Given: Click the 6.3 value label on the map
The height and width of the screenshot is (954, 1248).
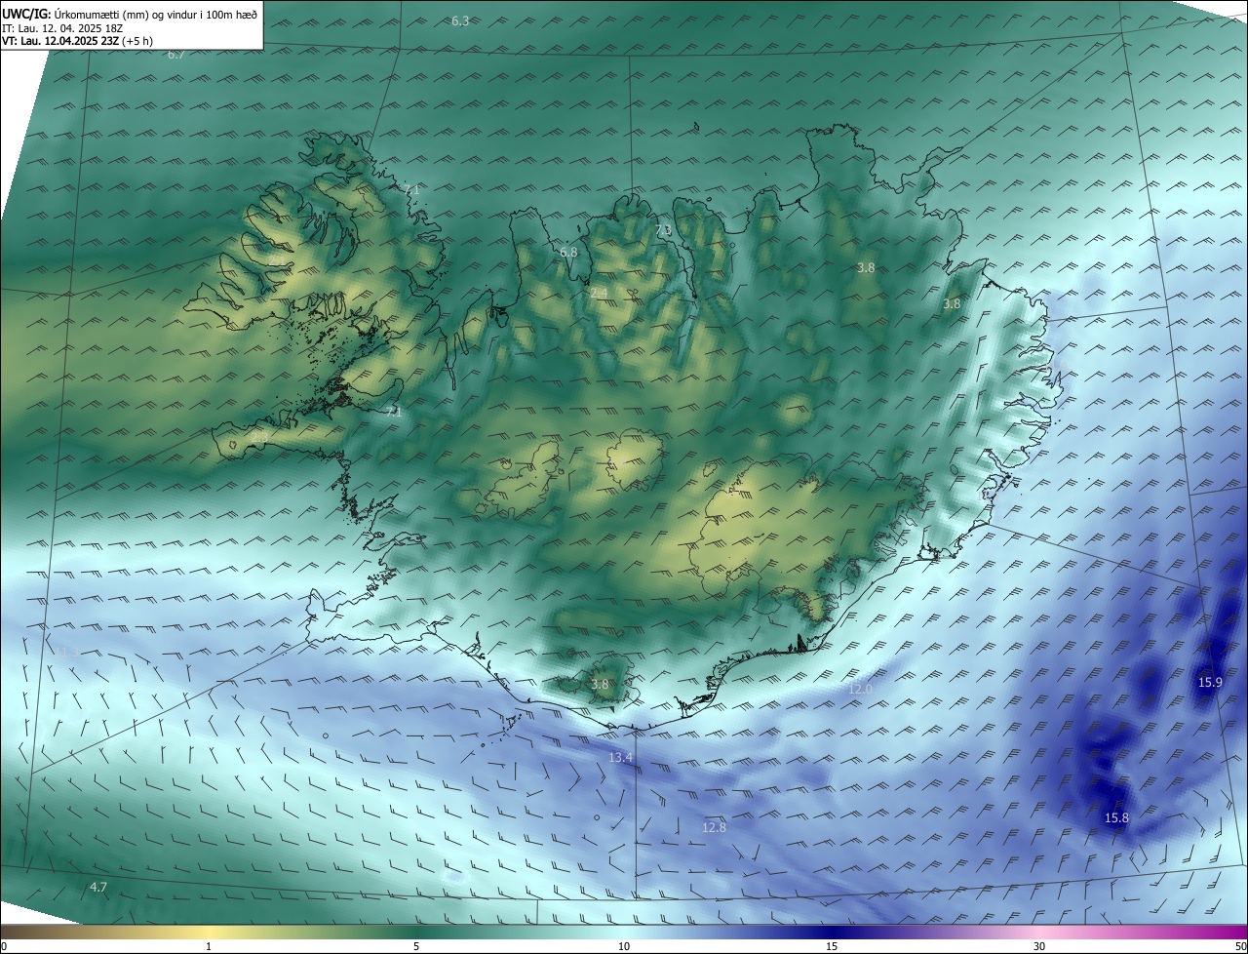Looking at the screenshot, I should point(460,20).
